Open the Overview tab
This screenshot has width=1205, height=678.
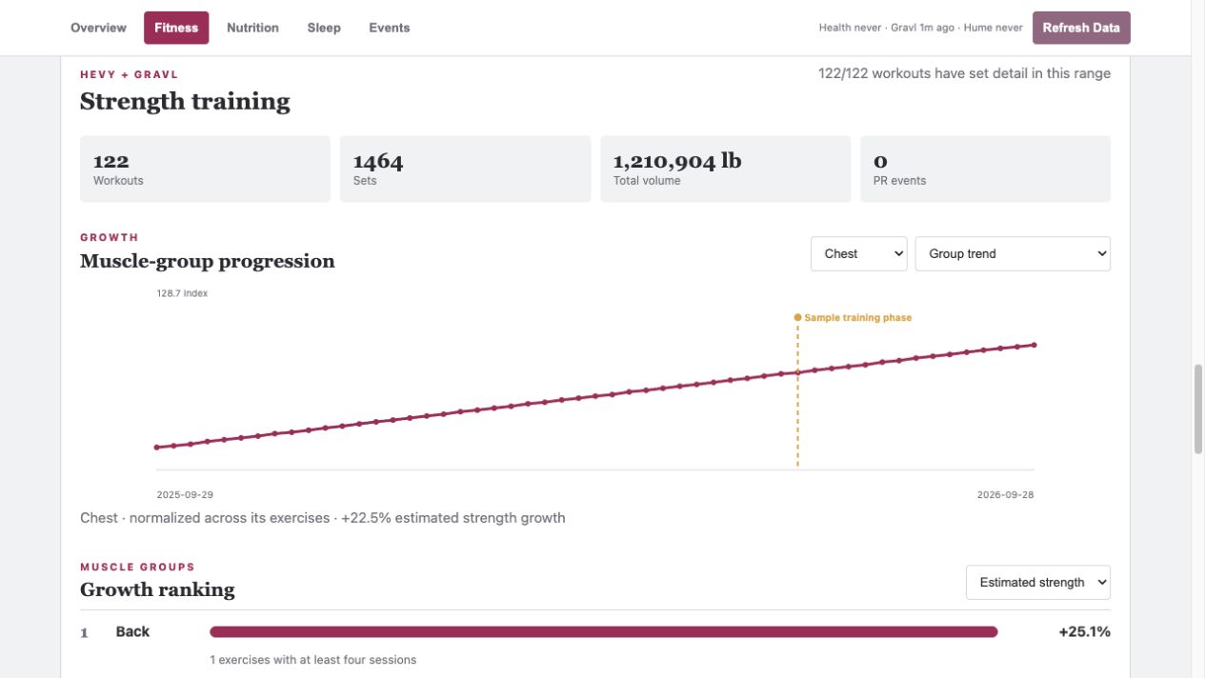pos(98,28)
